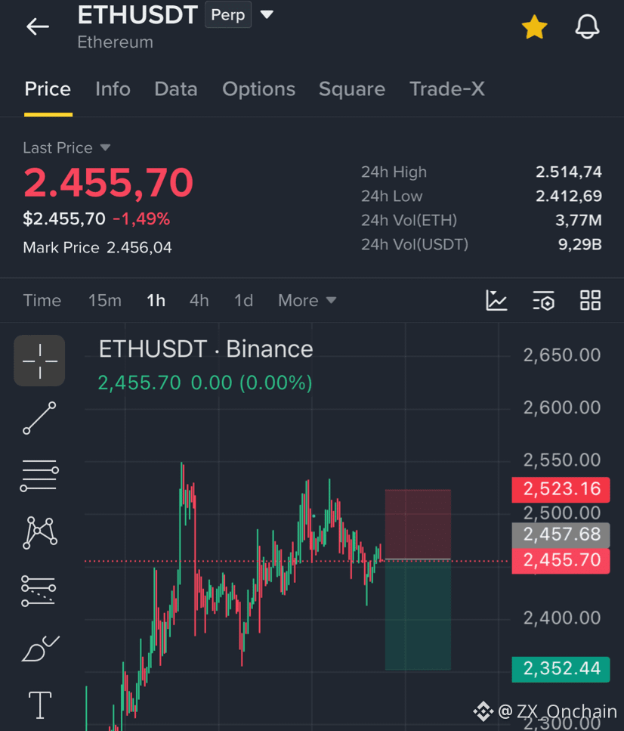Switch to the Info tab

(x=113, y=89)
